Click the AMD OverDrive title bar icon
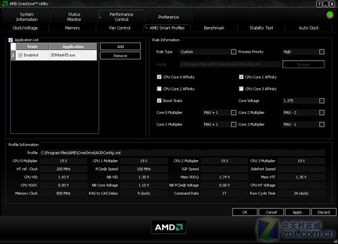 click(5, 3)
